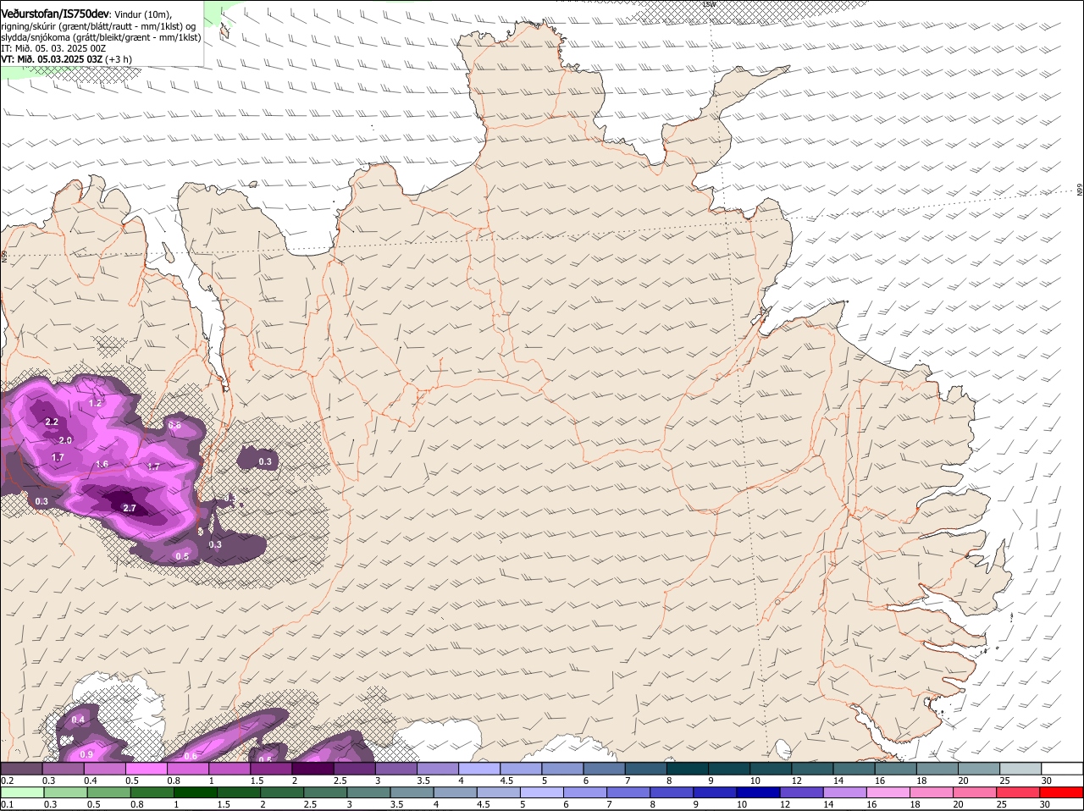Click the 'IT: Mið. 05. 03. 2025 00Z' line
This screenshot has width=1084, height=811.
coord(53,48)
